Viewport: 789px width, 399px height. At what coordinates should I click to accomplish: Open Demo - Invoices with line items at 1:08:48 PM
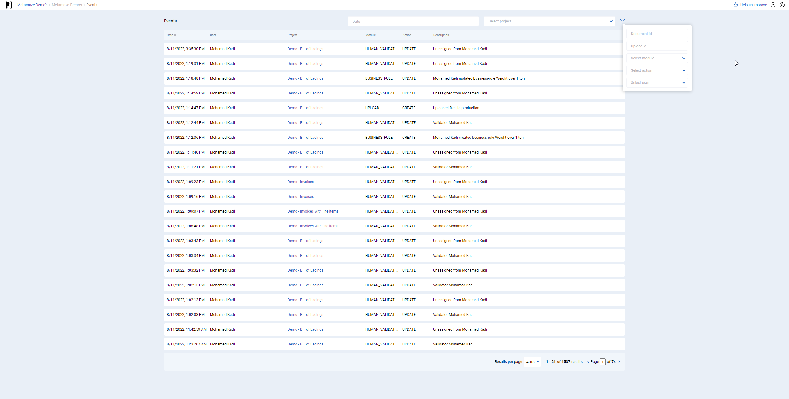coord(313,226)
